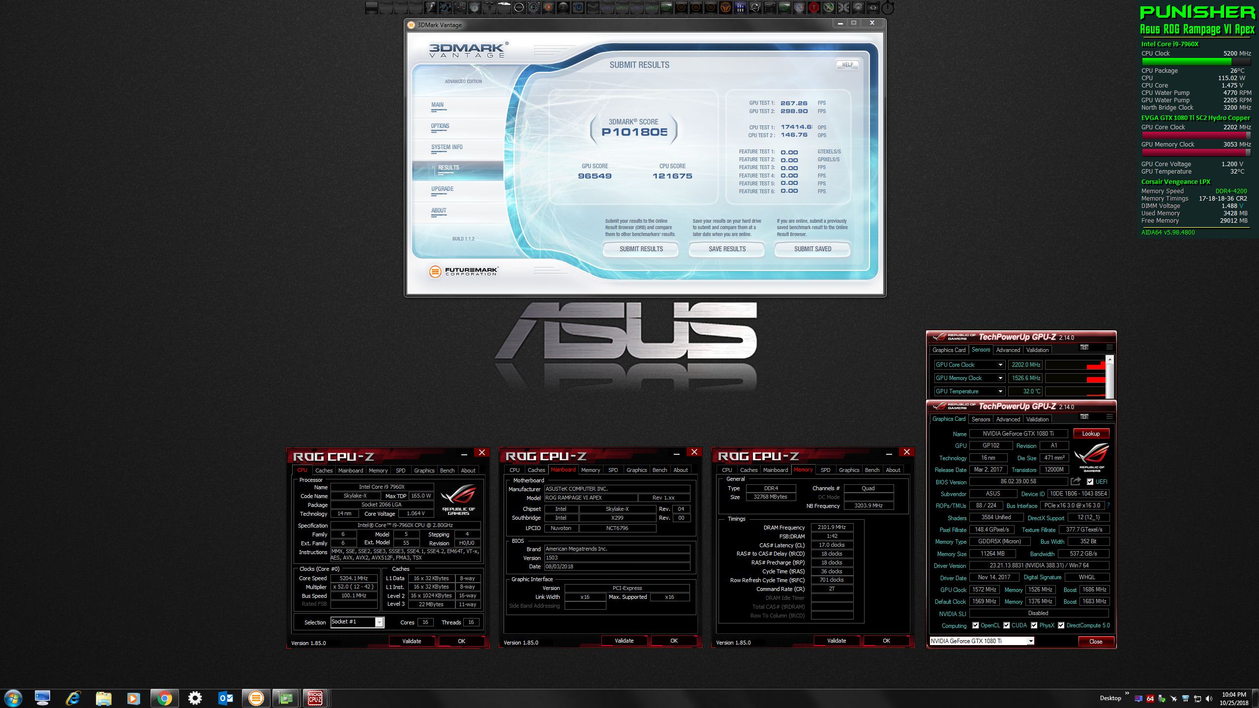
Task: Expand the GPU Temperature sensor dropdown
Action: (x=1000, y=391)
